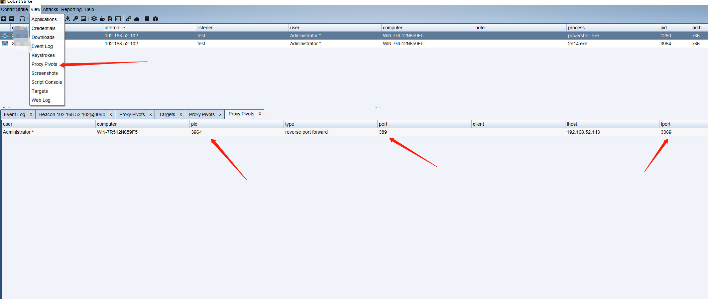Open the Cobalt Strike menu
Viewport: 708px width, 299px height.
pos(14,9)
